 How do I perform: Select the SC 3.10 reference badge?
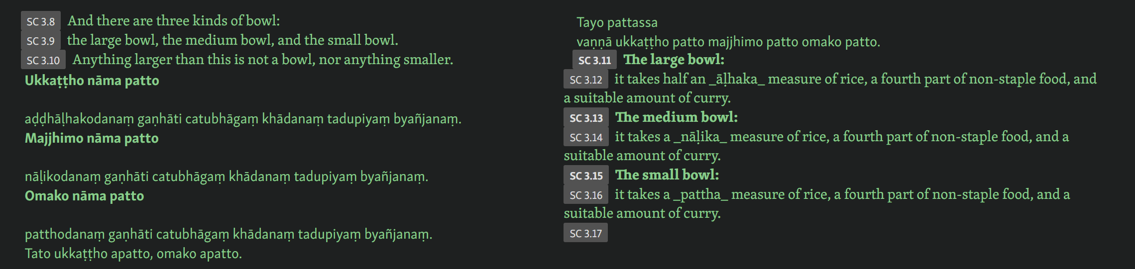(x=43, y=60)
